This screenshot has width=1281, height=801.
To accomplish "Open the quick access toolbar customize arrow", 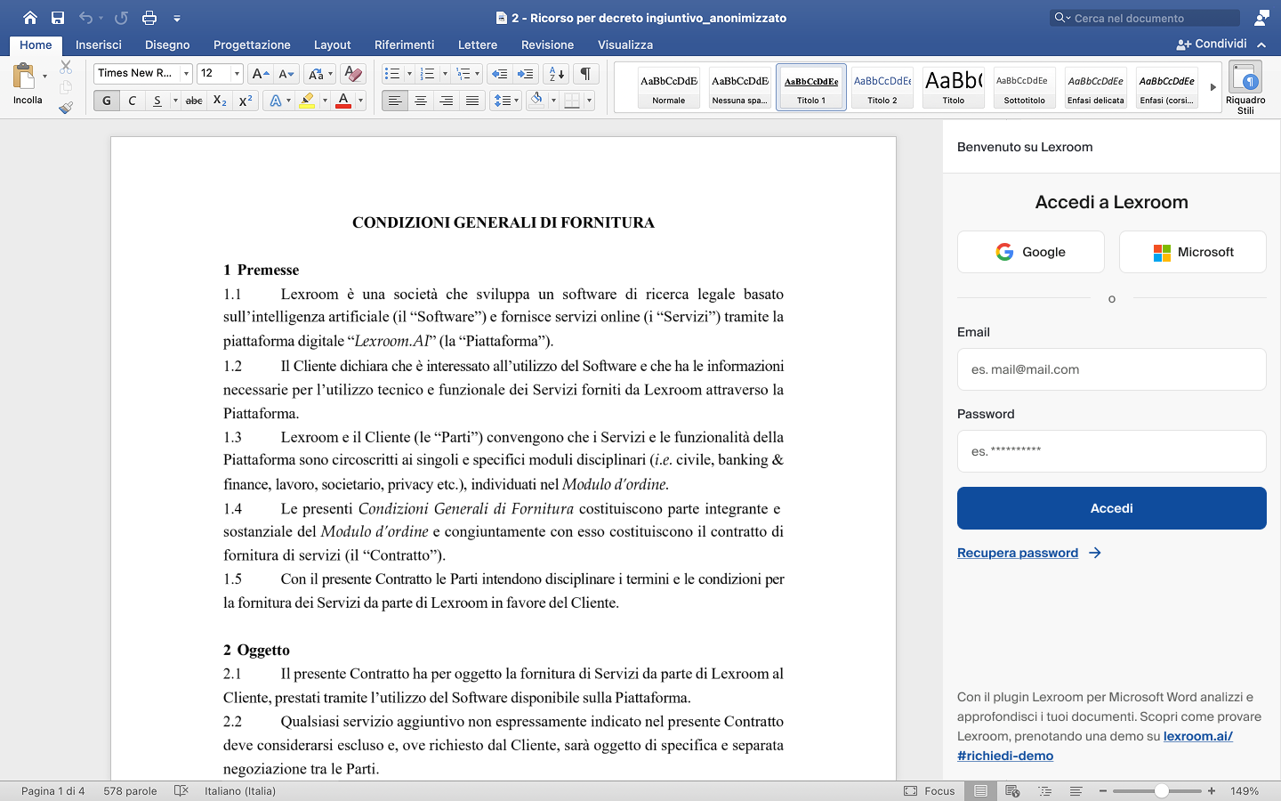I will tap(177, 18).
